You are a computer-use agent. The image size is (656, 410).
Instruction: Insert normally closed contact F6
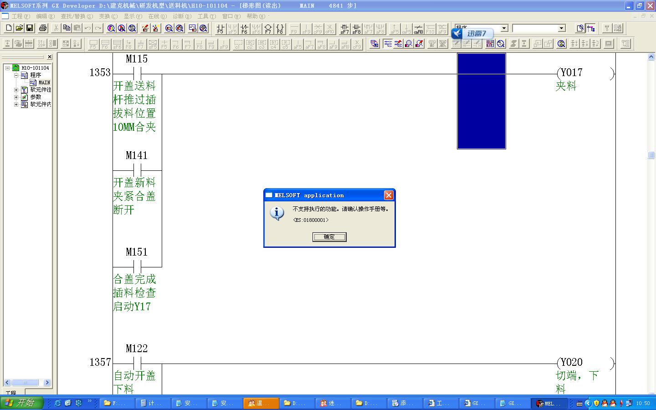click(244, 29)
